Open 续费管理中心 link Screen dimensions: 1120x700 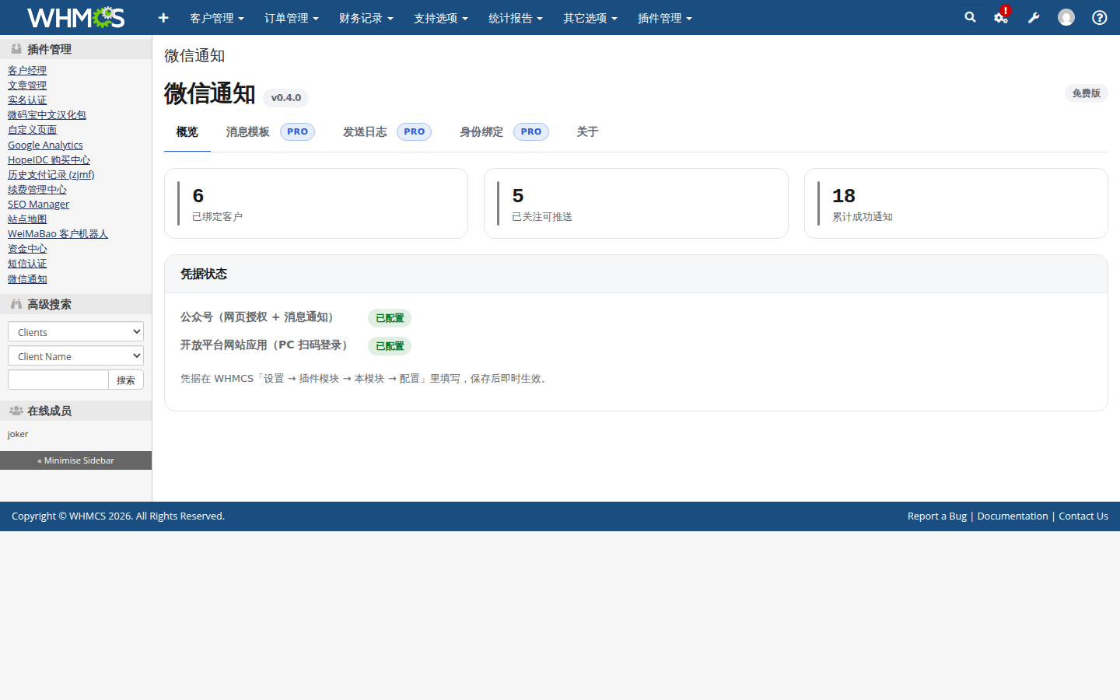tap(37, 189)
